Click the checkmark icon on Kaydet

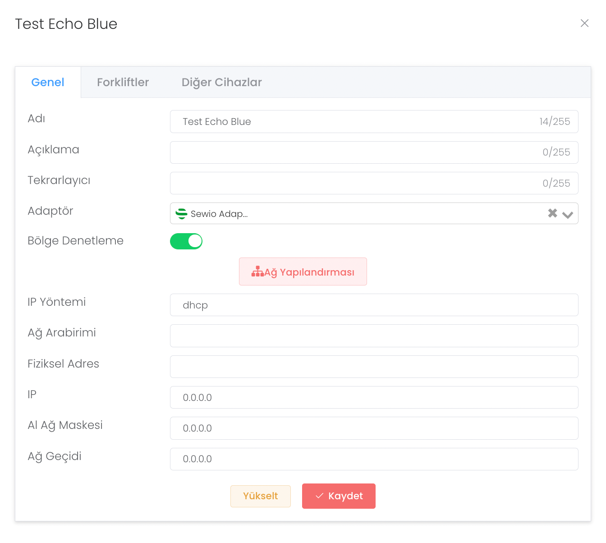[320, 496]
